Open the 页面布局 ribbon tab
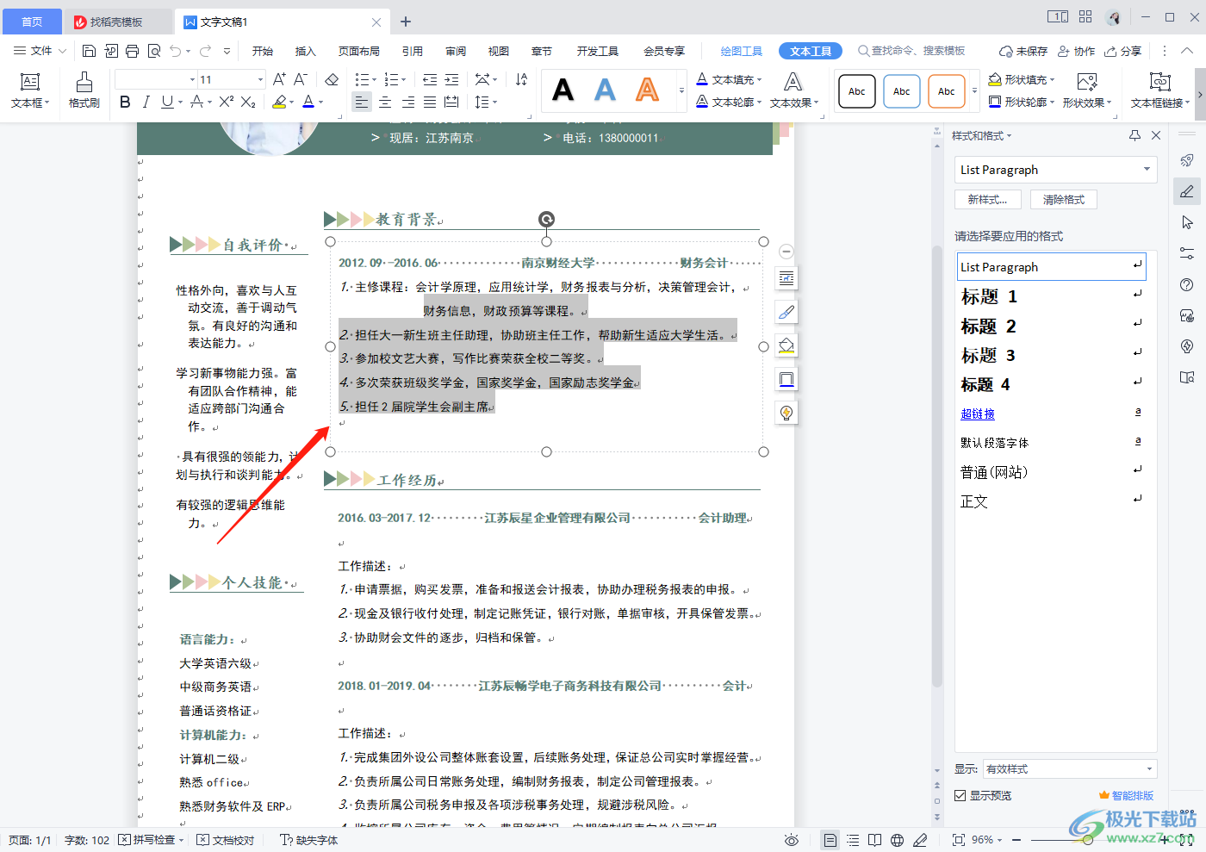The height and width of the screenshot is (852, 1206). 359,52
